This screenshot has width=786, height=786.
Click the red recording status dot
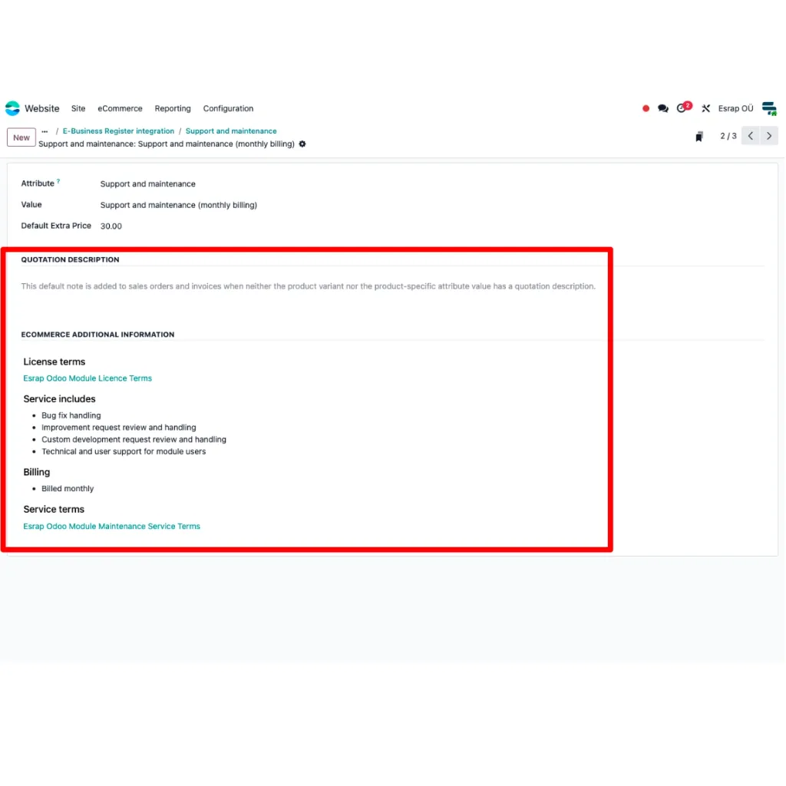(x=646, y=108)
